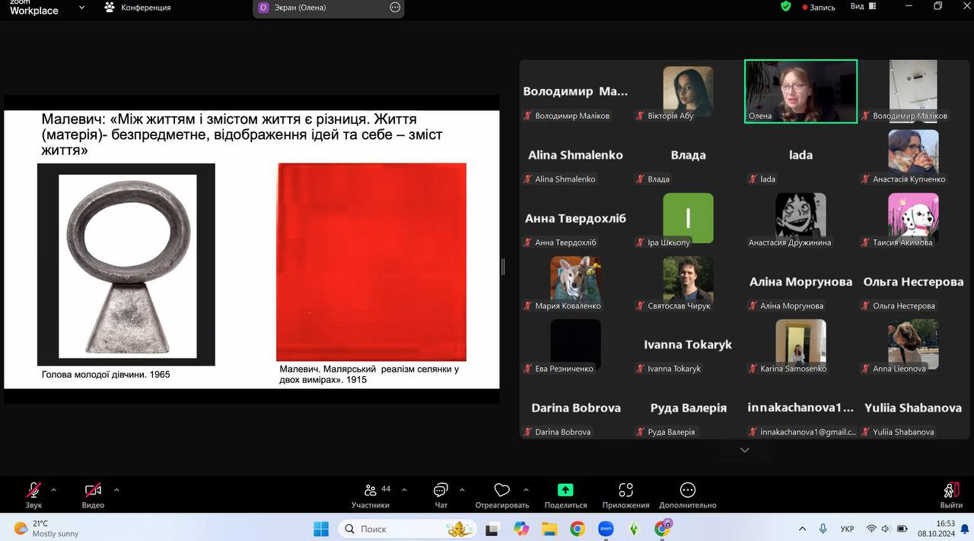
Task: Click the УКР language indicator
Action: (847, 528)
